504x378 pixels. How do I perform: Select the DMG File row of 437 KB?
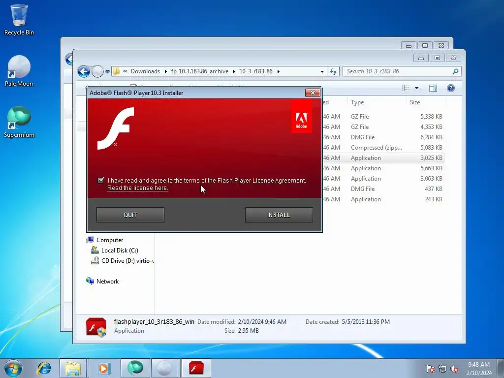point(382,189)
